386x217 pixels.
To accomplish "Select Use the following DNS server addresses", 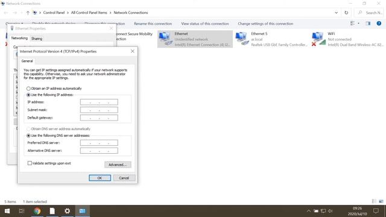I will 58,136.
